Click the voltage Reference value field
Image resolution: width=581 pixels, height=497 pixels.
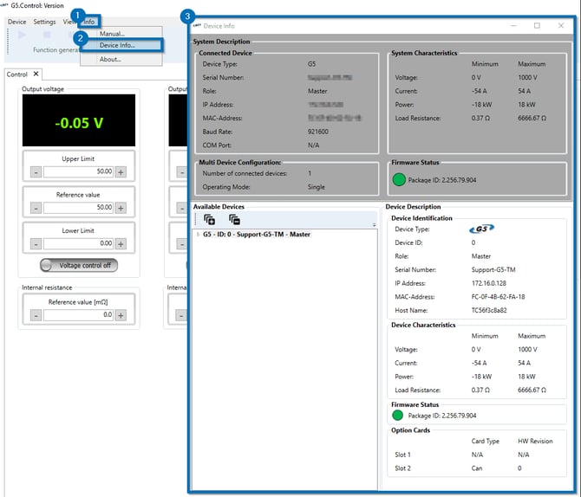tap(78, 208)
